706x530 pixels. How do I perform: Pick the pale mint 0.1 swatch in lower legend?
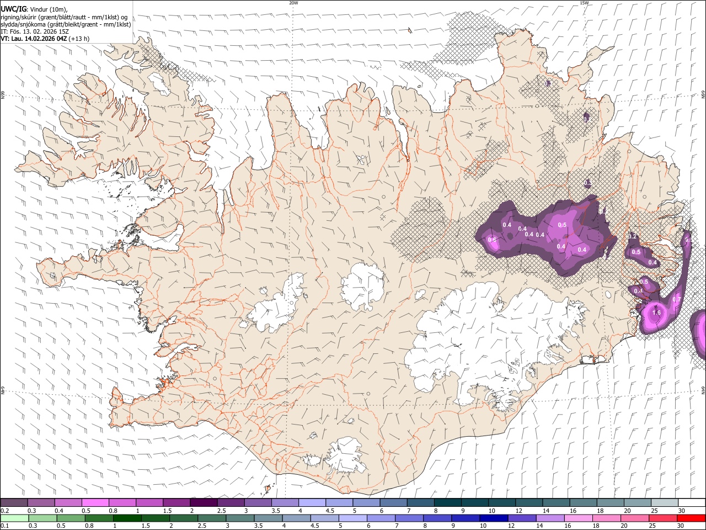click(x=14, y=518)
